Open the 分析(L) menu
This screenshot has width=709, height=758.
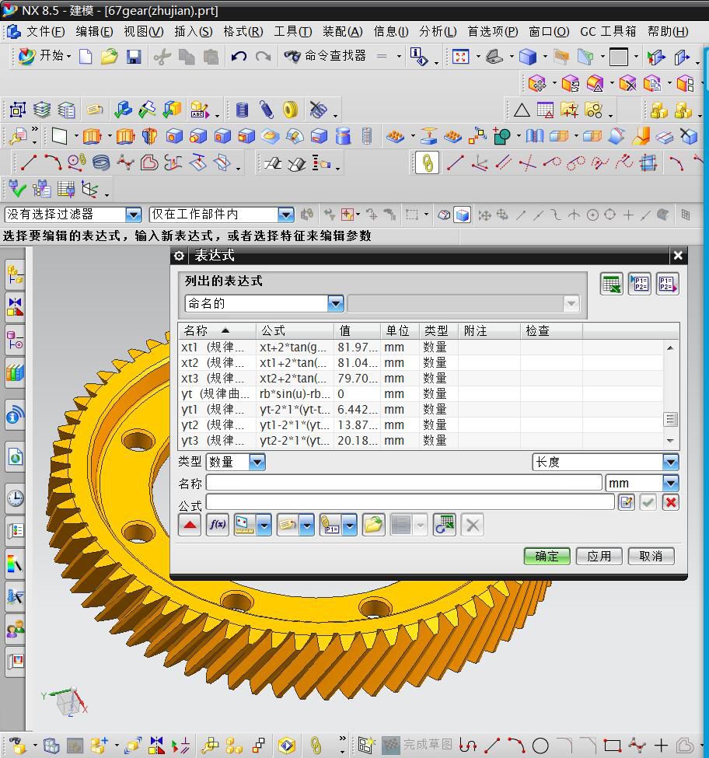[437, 31]
